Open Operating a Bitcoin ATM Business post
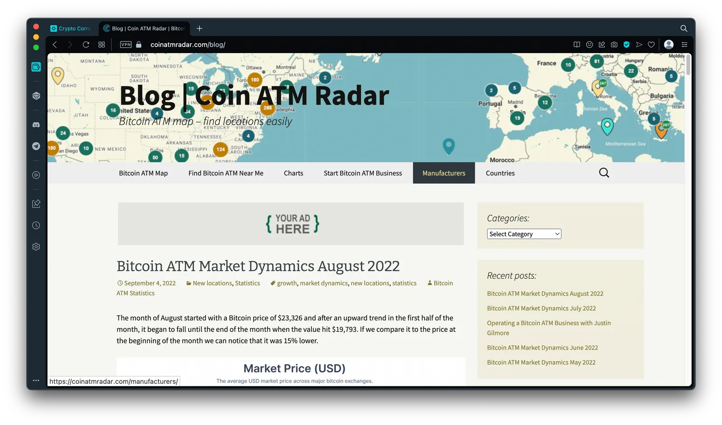Screen dimensions: 722x425 [549, 328]
